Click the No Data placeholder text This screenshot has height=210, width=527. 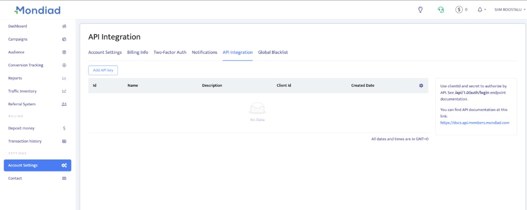click(x=258, y=120)
